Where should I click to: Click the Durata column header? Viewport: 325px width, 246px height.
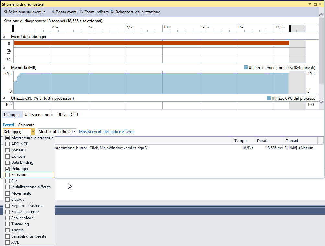(x=262, y=141)
